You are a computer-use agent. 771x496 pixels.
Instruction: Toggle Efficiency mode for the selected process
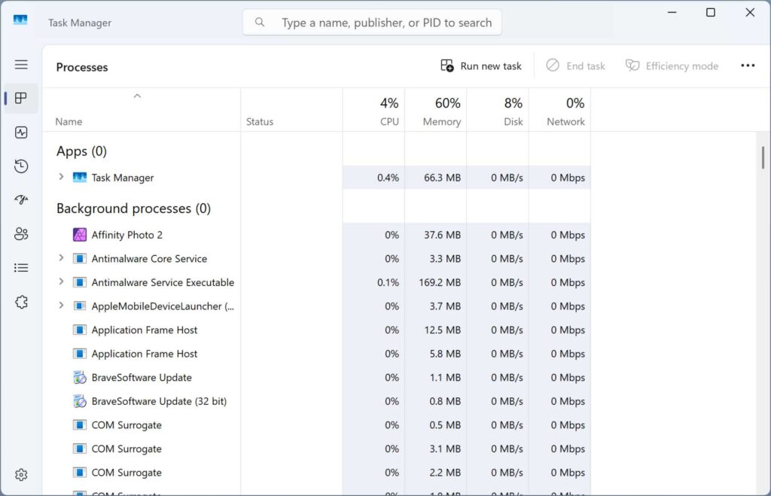tap(671, 65)
